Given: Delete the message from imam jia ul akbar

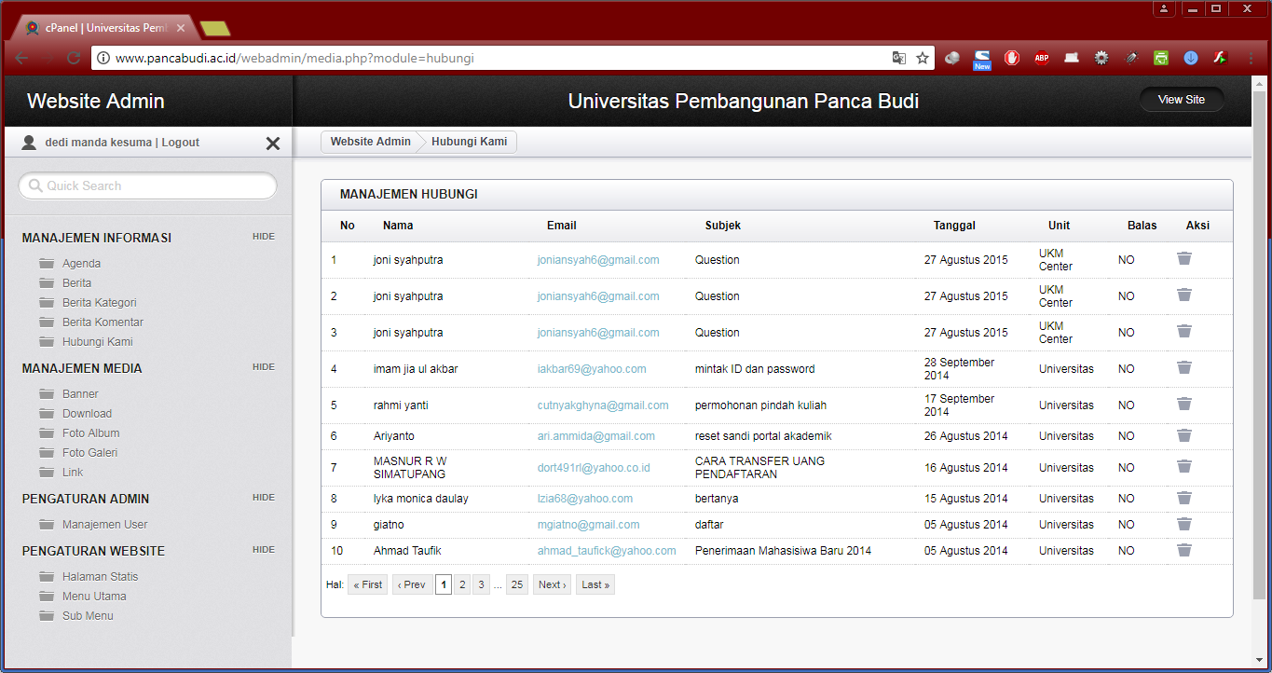Looking at the screenshot, I should [1183, 368].
